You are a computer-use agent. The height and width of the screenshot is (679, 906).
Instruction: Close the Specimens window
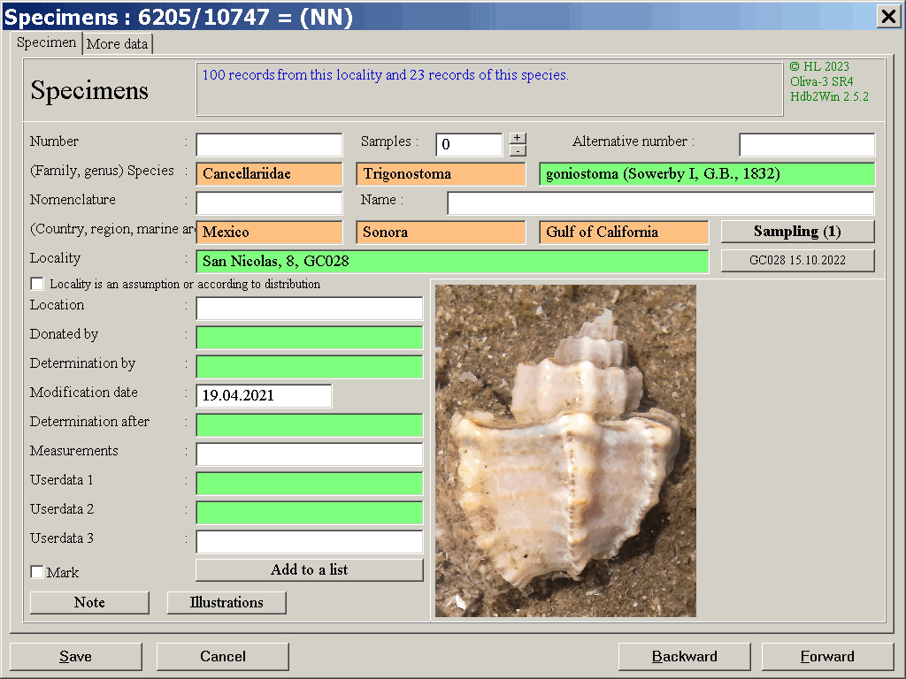coord(887,16)
